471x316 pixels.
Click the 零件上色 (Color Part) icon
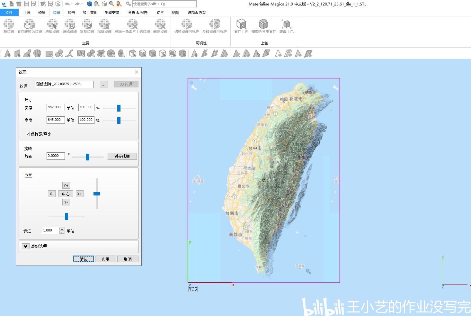(x=241, y=26)
